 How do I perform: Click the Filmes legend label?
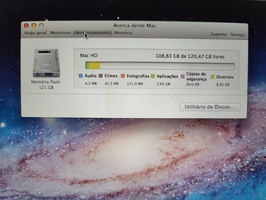111,76
